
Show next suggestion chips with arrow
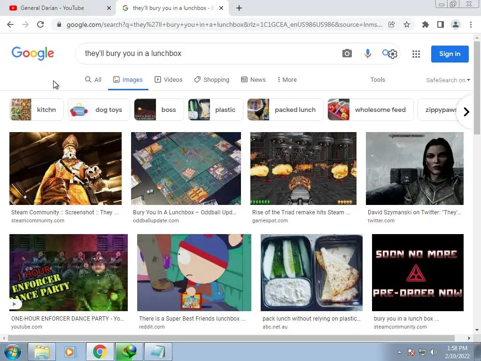tap(466, 112)
